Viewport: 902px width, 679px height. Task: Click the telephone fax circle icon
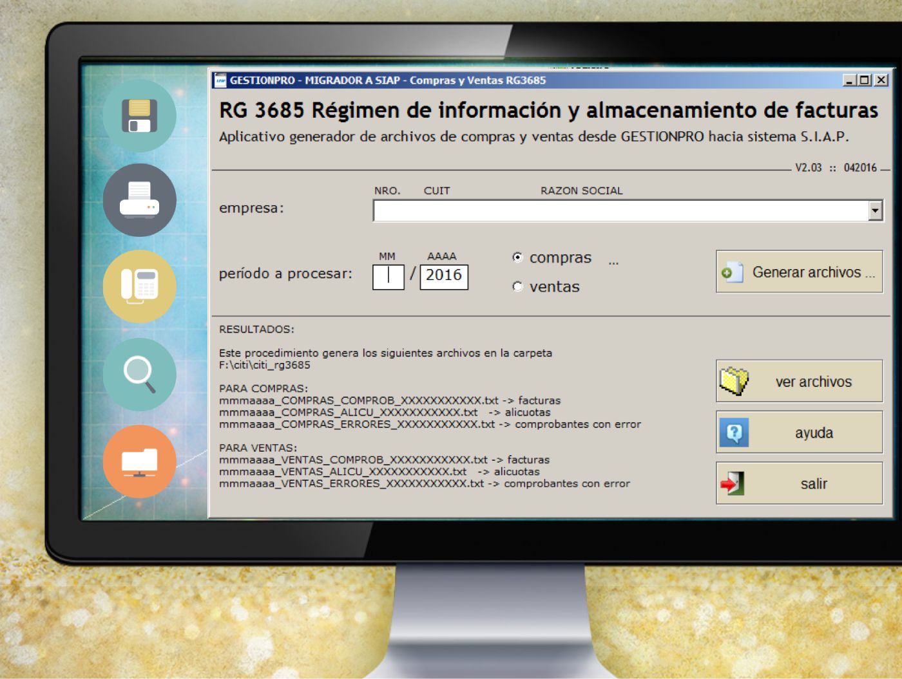coord(139,286)
